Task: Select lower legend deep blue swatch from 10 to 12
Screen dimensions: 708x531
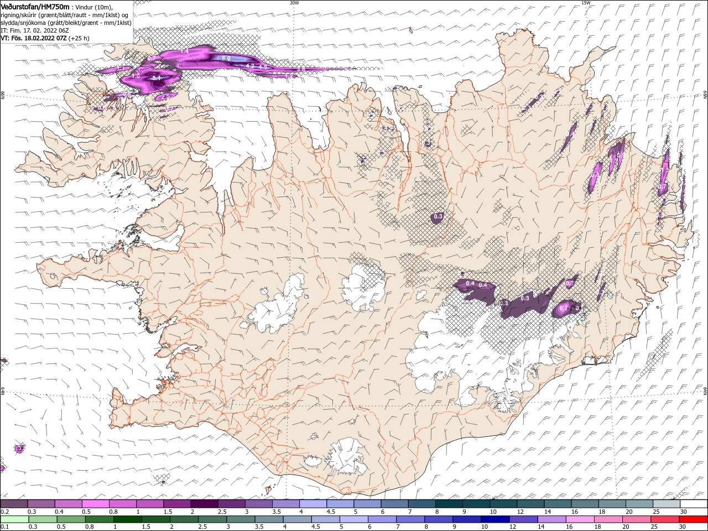Action: (495, 519)
